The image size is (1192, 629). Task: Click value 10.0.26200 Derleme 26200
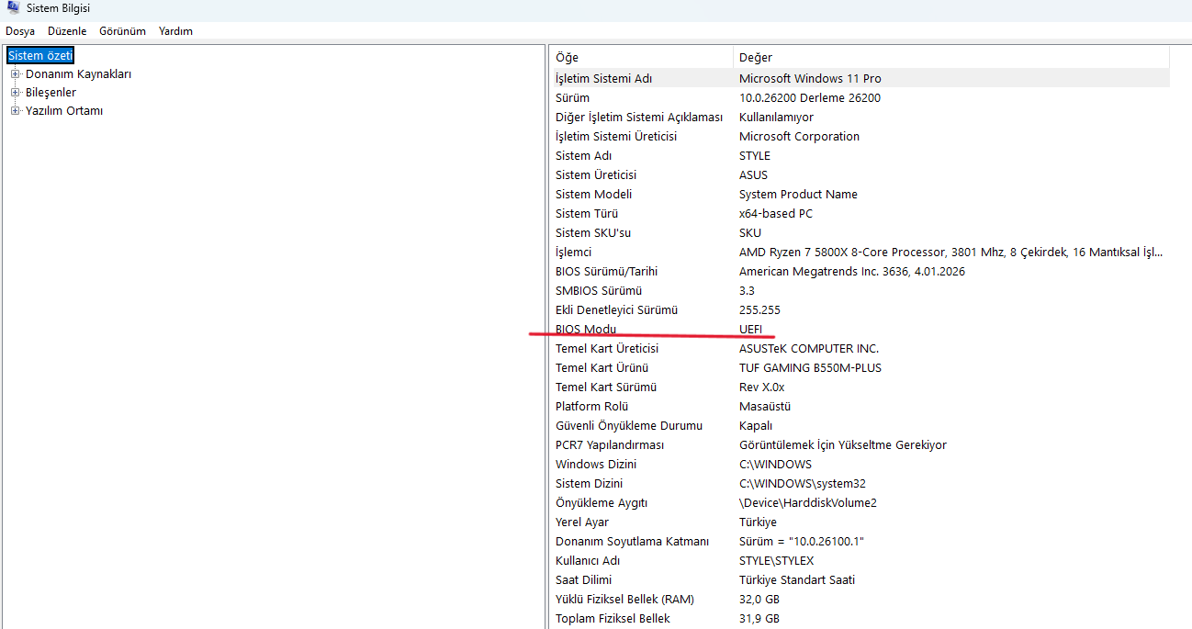810,98
